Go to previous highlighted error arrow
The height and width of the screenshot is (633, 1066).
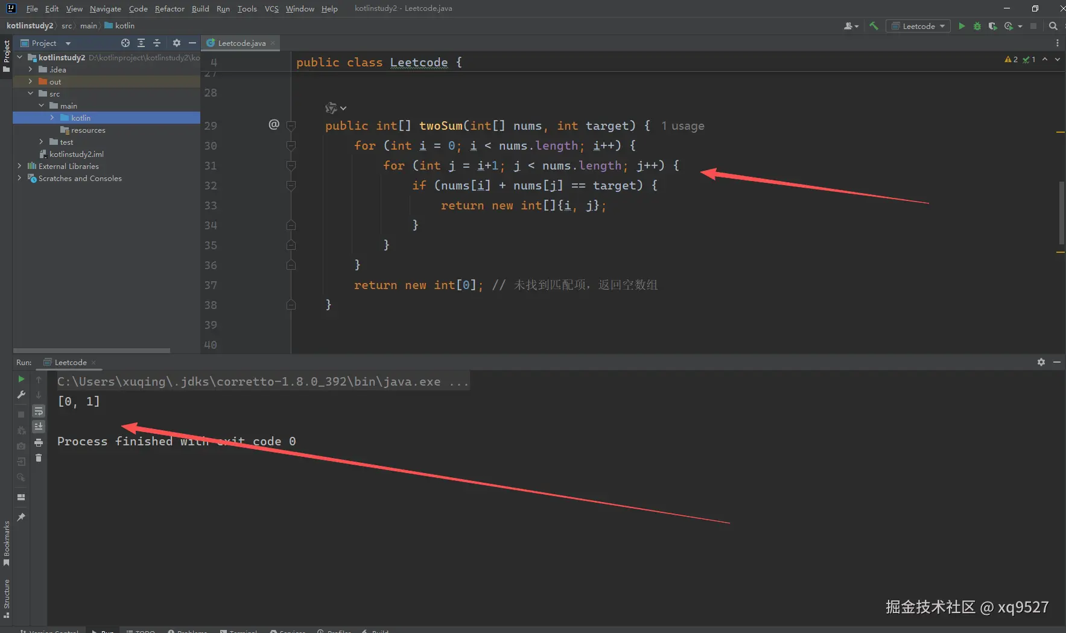pos(1045,59)
